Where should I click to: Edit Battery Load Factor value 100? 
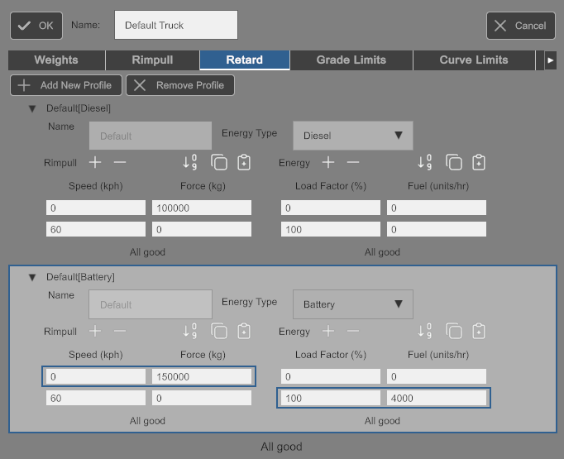(331, 398)
